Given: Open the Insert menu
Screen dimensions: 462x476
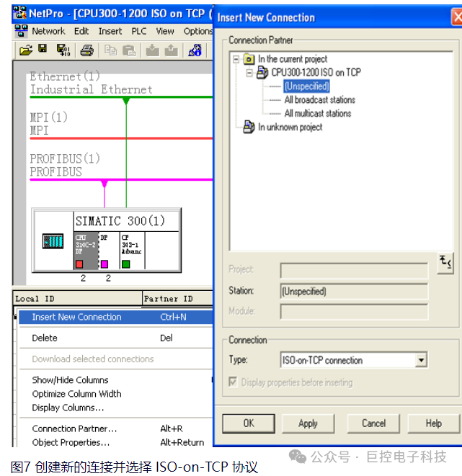Looking at the screenshot, I should pos(110,31).
